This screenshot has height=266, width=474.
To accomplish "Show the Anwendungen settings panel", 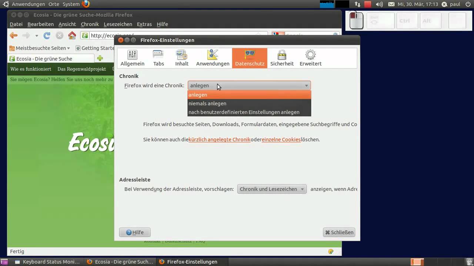I will pos(213,58).
